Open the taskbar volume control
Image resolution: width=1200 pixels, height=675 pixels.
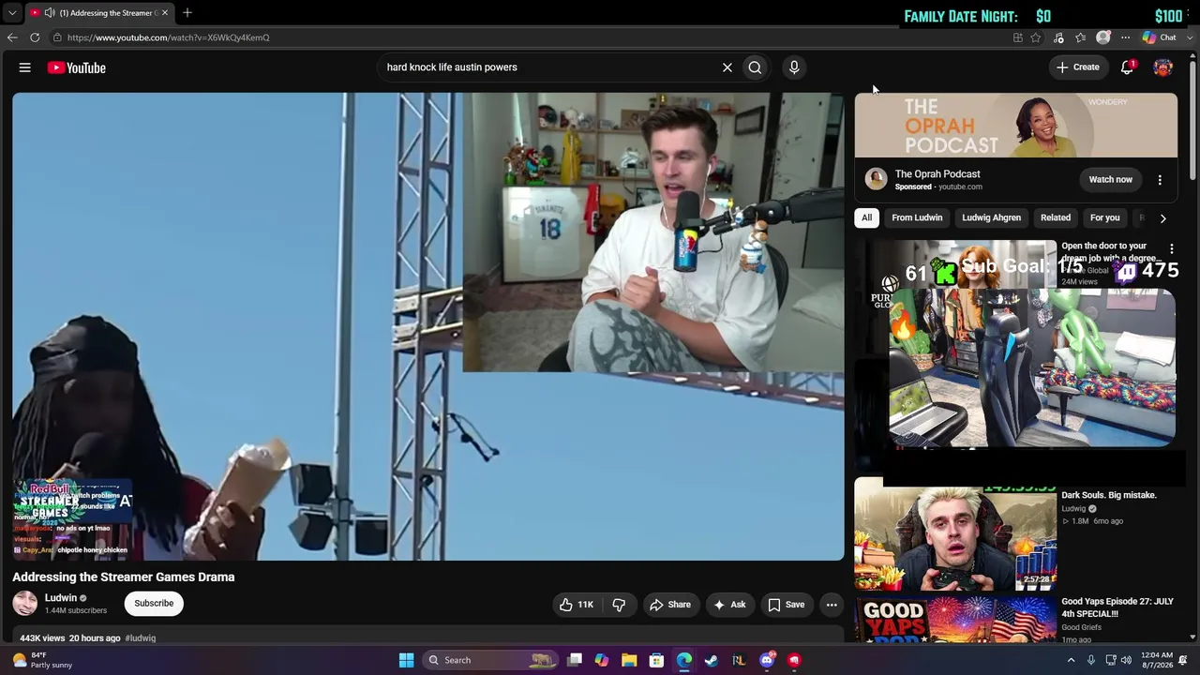click(1126, 660)
